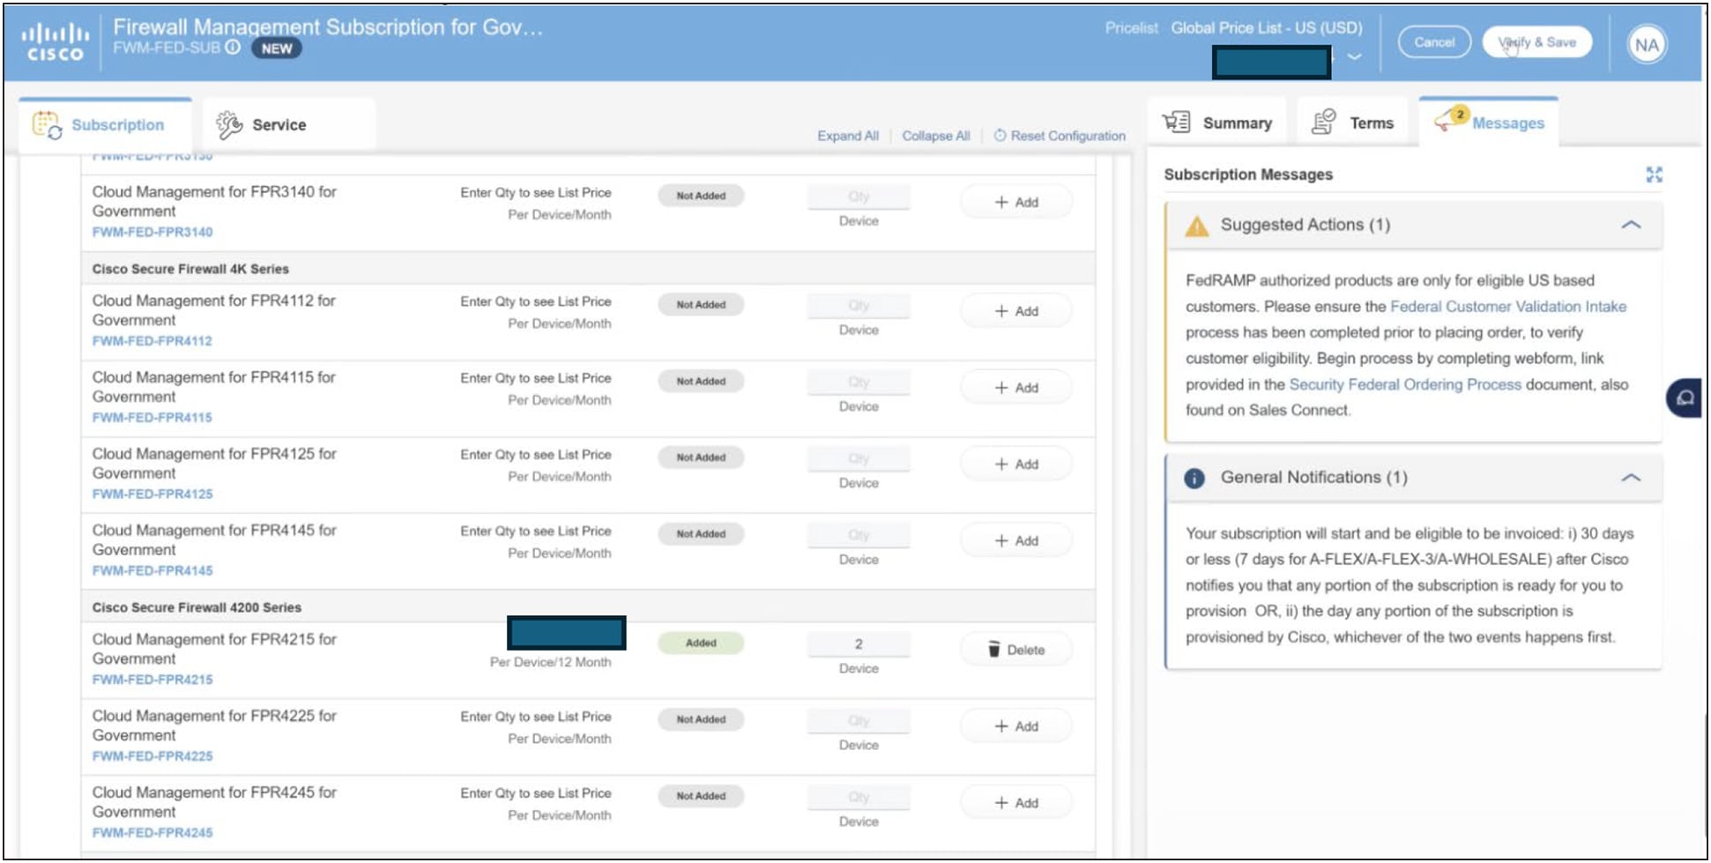Delete Cloud Management for FPR4215
The image size is (1711, 863).
pos(1016,650)
